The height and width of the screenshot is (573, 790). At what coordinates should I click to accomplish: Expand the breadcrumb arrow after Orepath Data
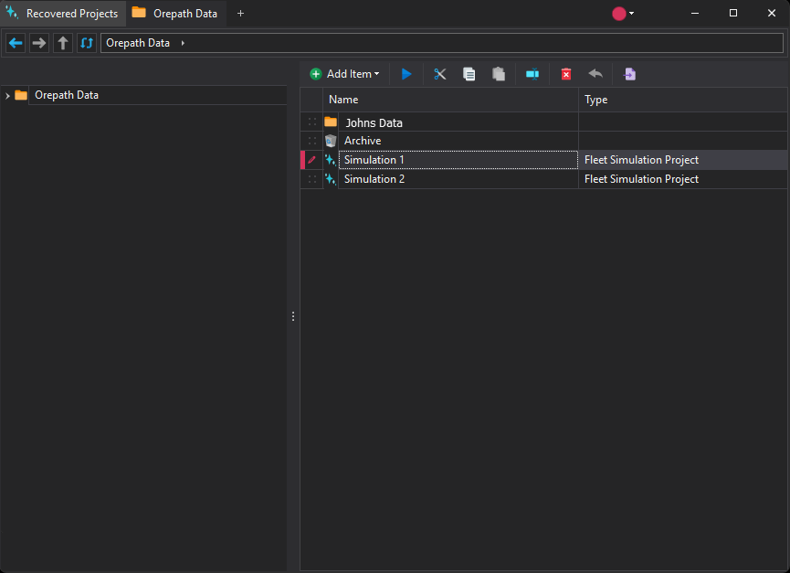point(183,43)
